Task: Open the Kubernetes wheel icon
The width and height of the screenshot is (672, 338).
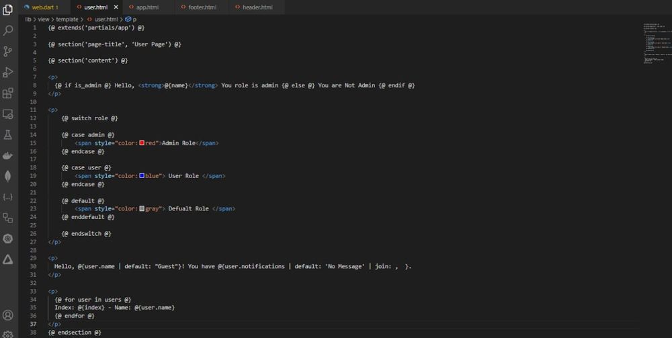Action: (7, 239)
